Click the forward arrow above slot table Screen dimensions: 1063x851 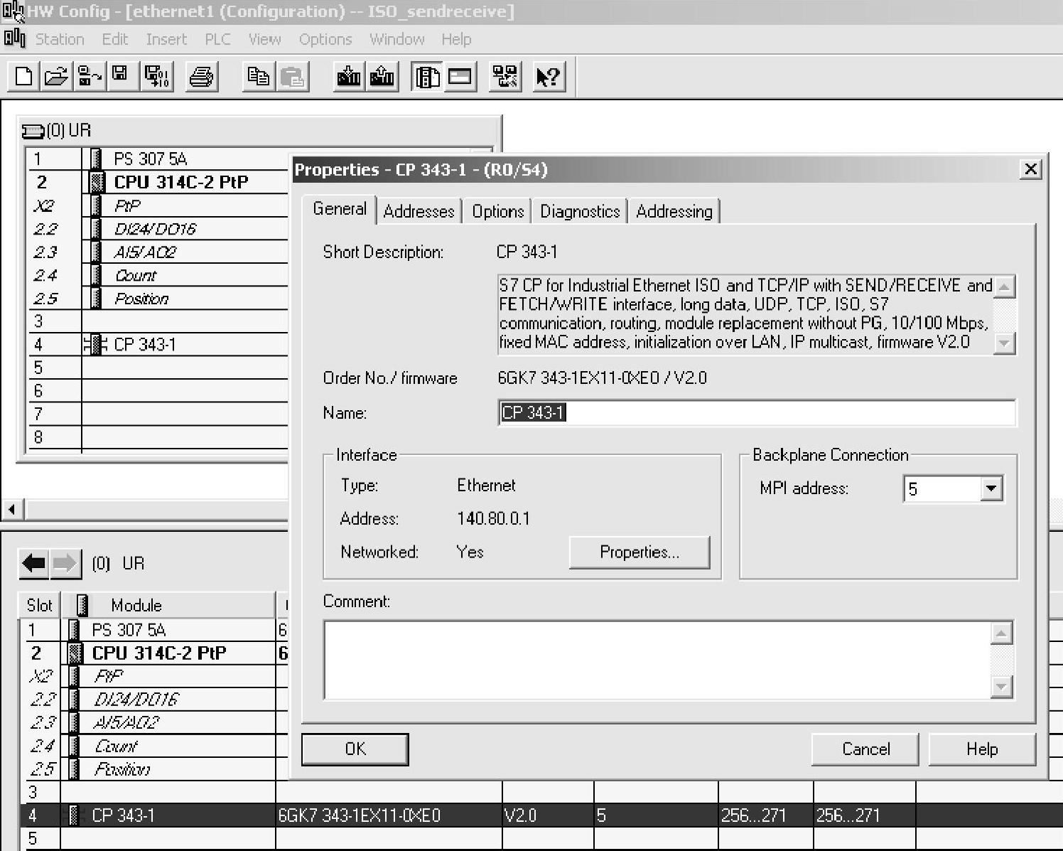pos(65,564)
